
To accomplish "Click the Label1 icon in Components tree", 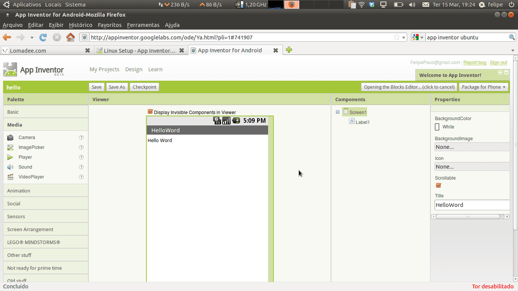I will [x=352, y=122].
